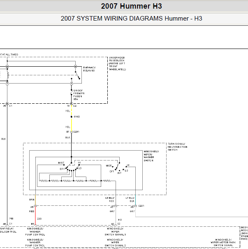Click the 'BLK' label just below connector B7
Image resolution: width=248 pixels, height=249 pixels.
(67, 137)
